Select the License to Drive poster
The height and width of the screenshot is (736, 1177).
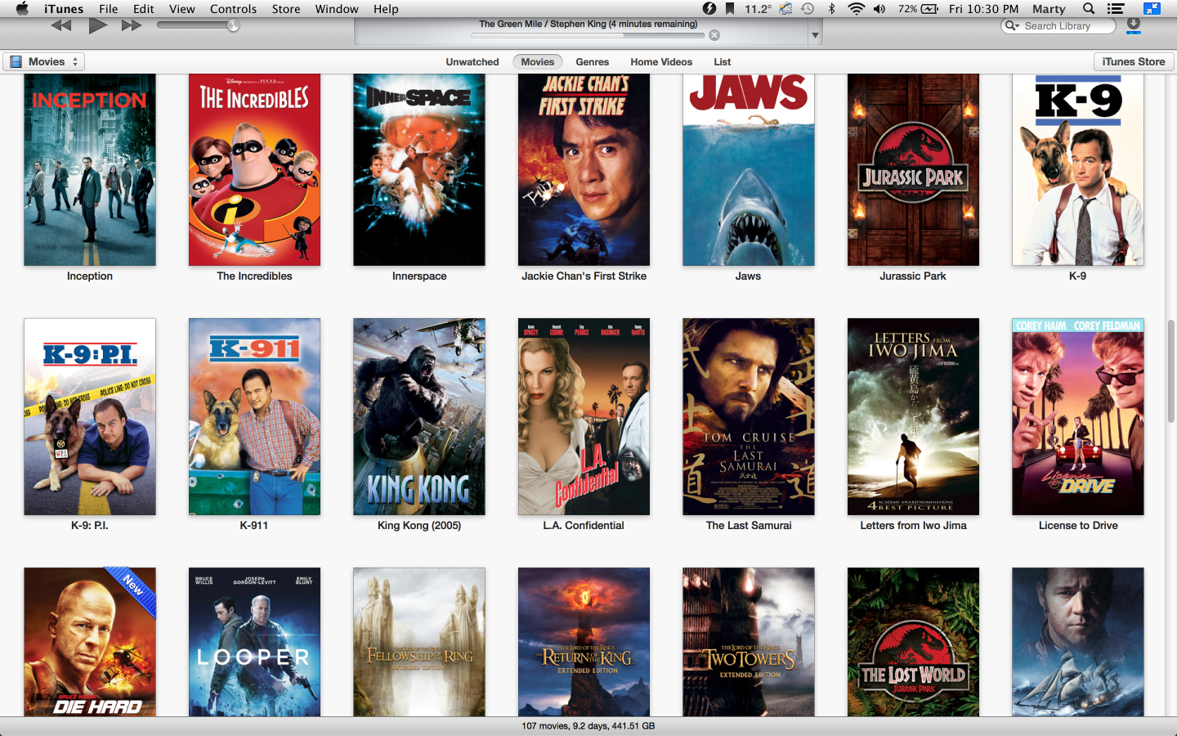coord(1078,416)
